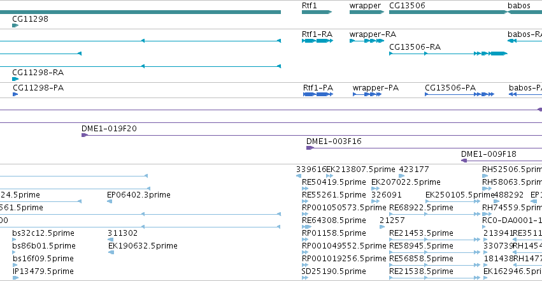Click the 326091 feature label
This screenshot has height=281, width=542.
point(386,195)
